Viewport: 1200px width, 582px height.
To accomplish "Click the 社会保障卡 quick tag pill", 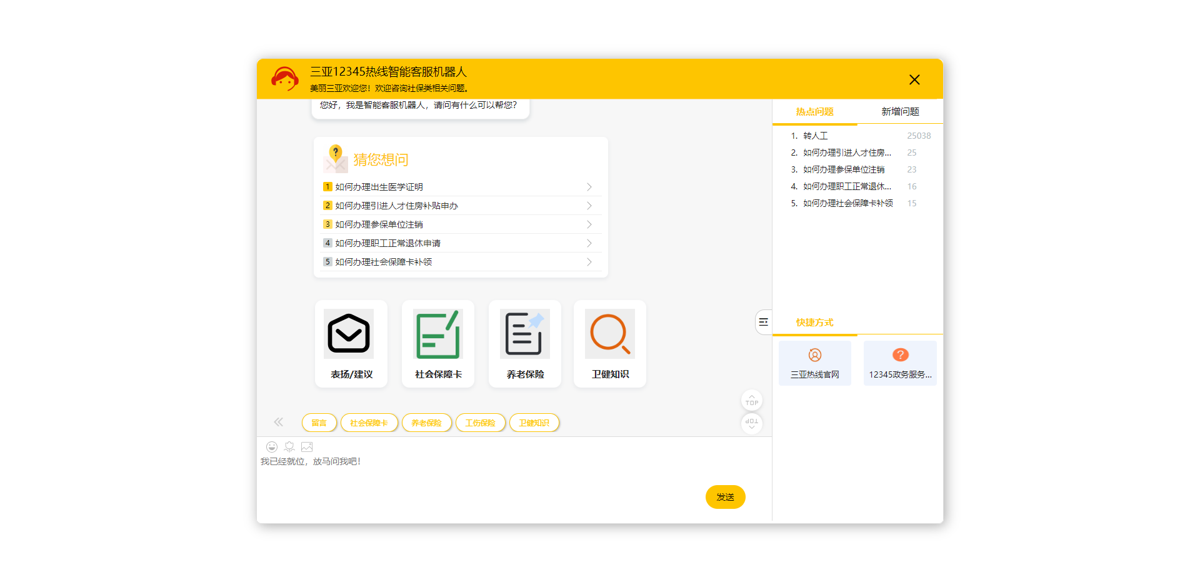I will (369, 423).
